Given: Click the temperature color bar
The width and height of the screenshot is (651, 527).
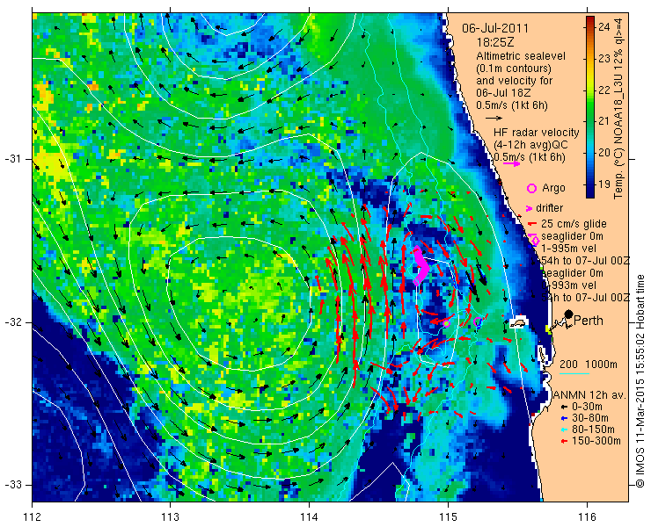Looking at the screenshot, I should click(590, 107).
